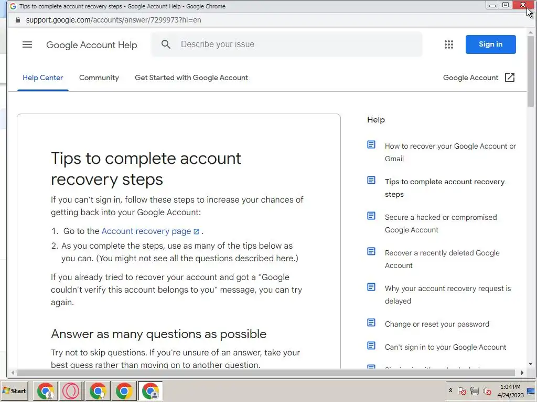Click the external-link icon beside Google Account

[510, 77]
